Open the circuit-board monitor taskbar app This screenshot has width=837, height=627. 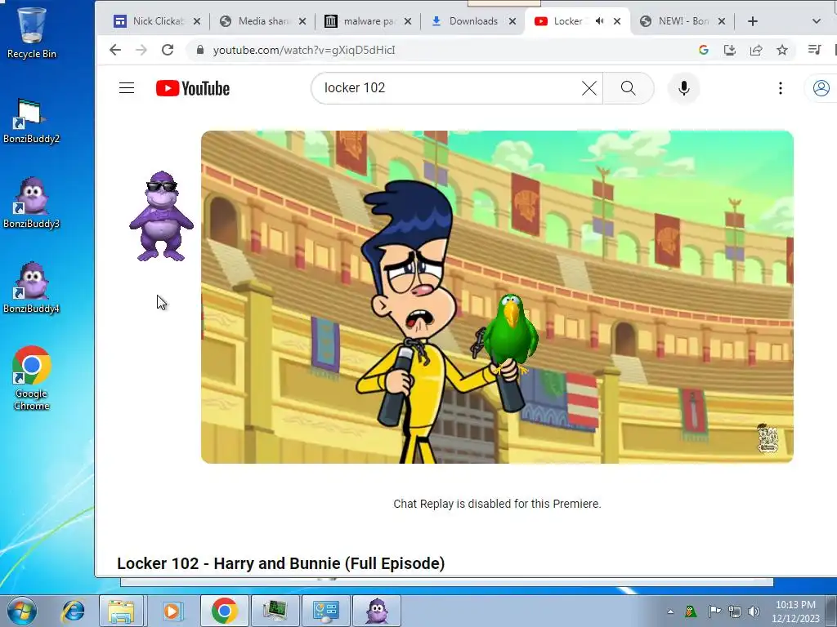click(275, 611)
